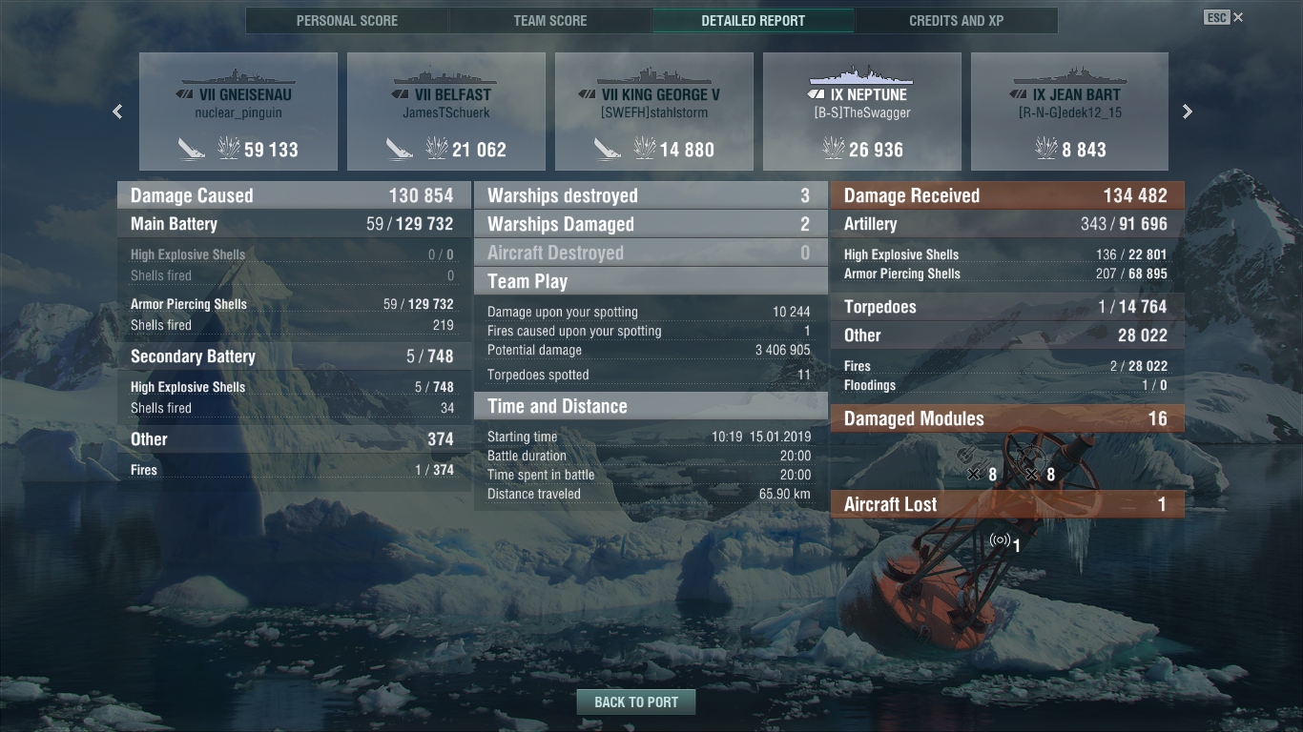Show next ships with the right arrow

coord(1188,112)
